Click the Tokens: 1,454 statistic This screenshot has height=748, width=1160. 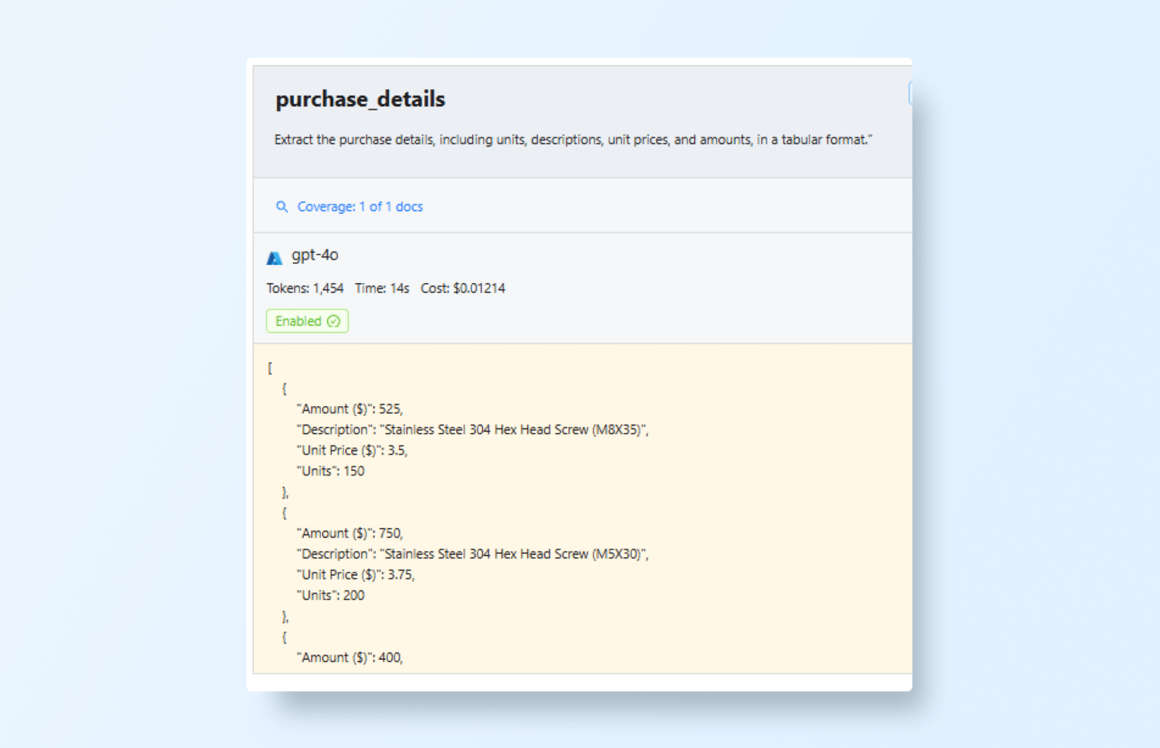(x=305, y=288)
